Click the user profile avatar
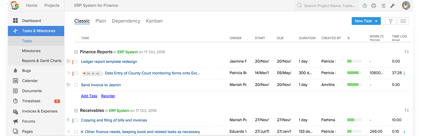 (x=406, y=6)
